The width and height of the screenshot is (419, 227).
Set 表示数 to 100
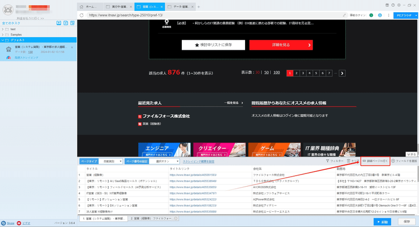[277, 72]
